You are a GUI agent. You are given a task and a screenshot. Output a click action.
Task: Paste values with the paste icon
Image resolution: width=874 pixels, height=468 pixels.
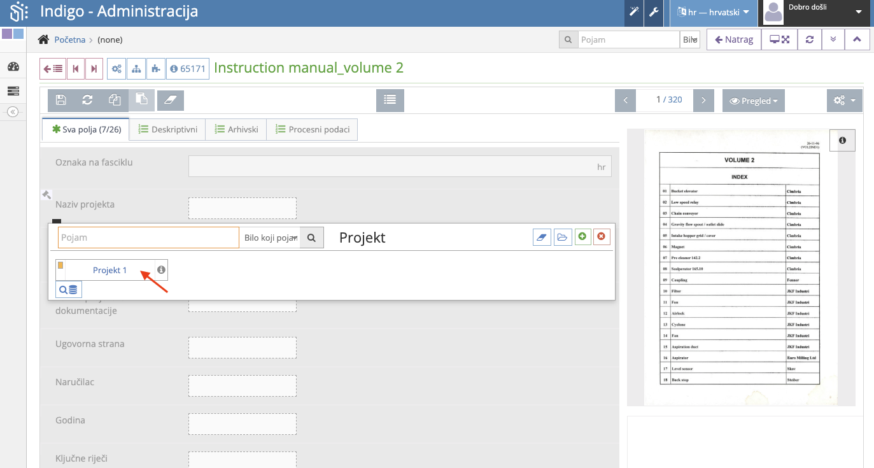(x=141, y=100)
